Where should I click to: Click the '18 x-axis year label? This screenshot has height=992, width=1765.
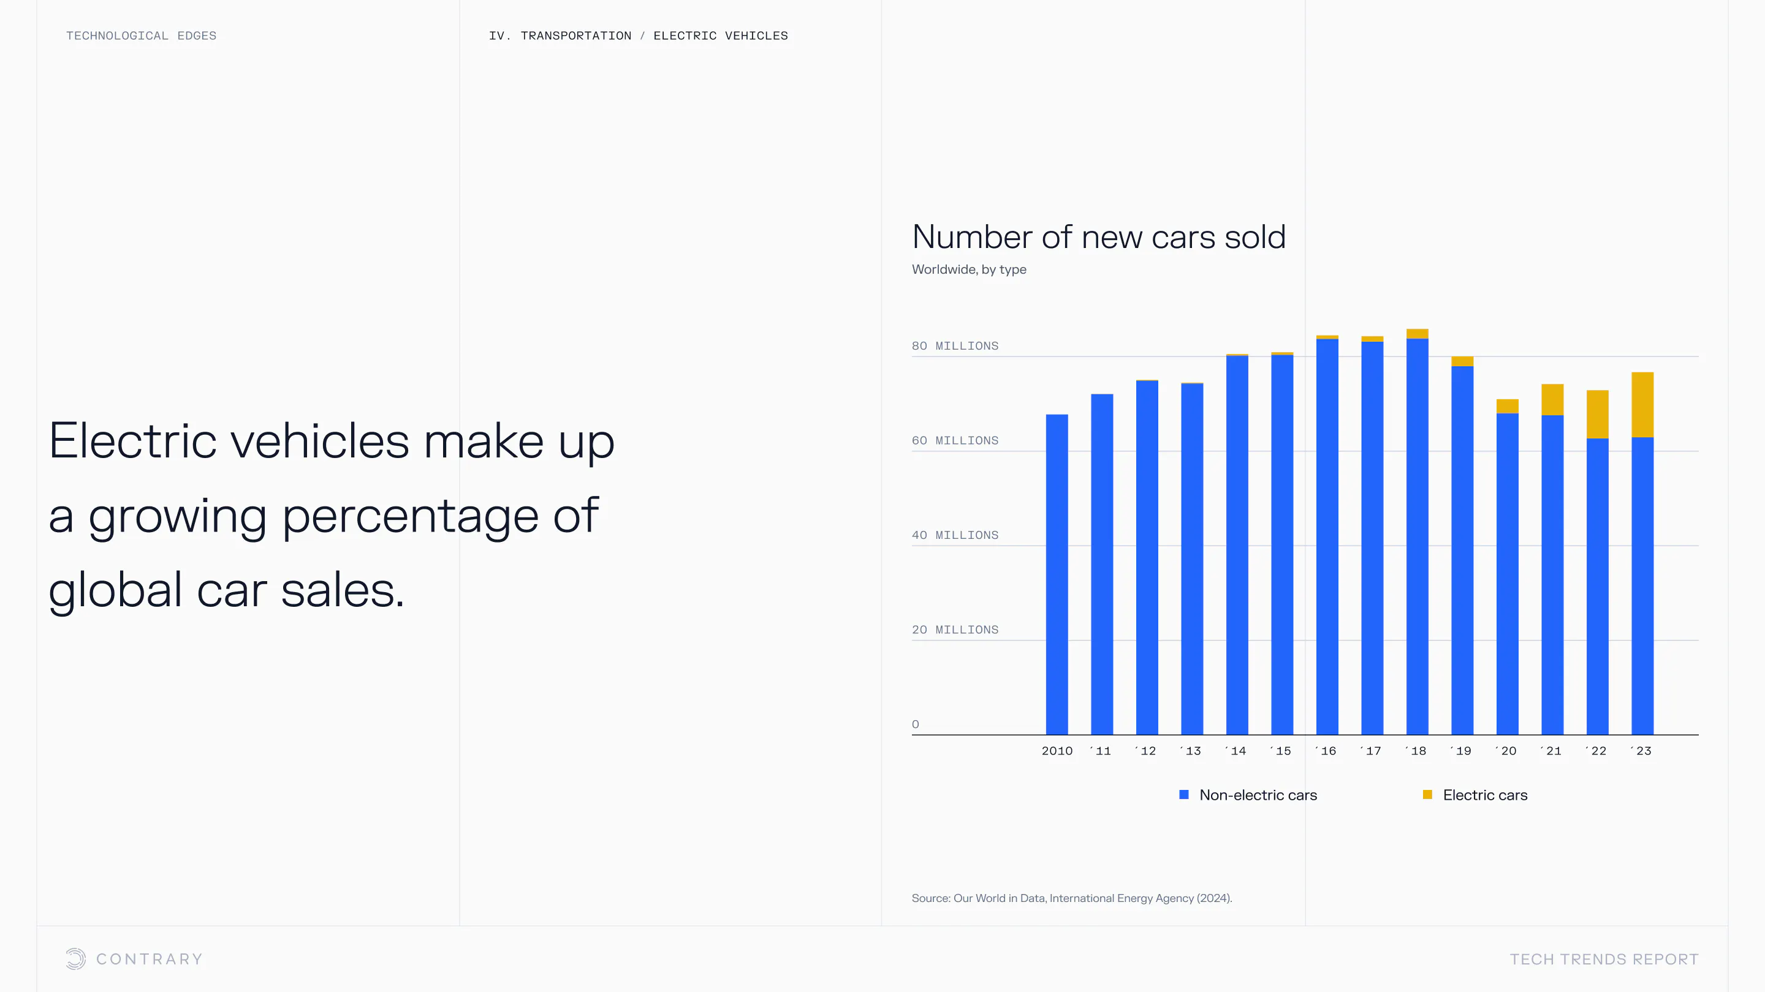(x=1416, y=751)
